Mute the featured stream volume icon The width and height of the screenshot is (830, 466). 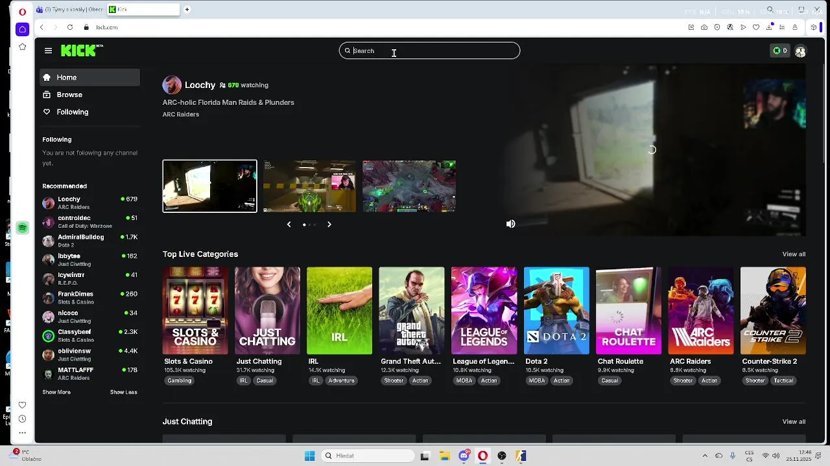pyautogui.click(x=511, y=224)
